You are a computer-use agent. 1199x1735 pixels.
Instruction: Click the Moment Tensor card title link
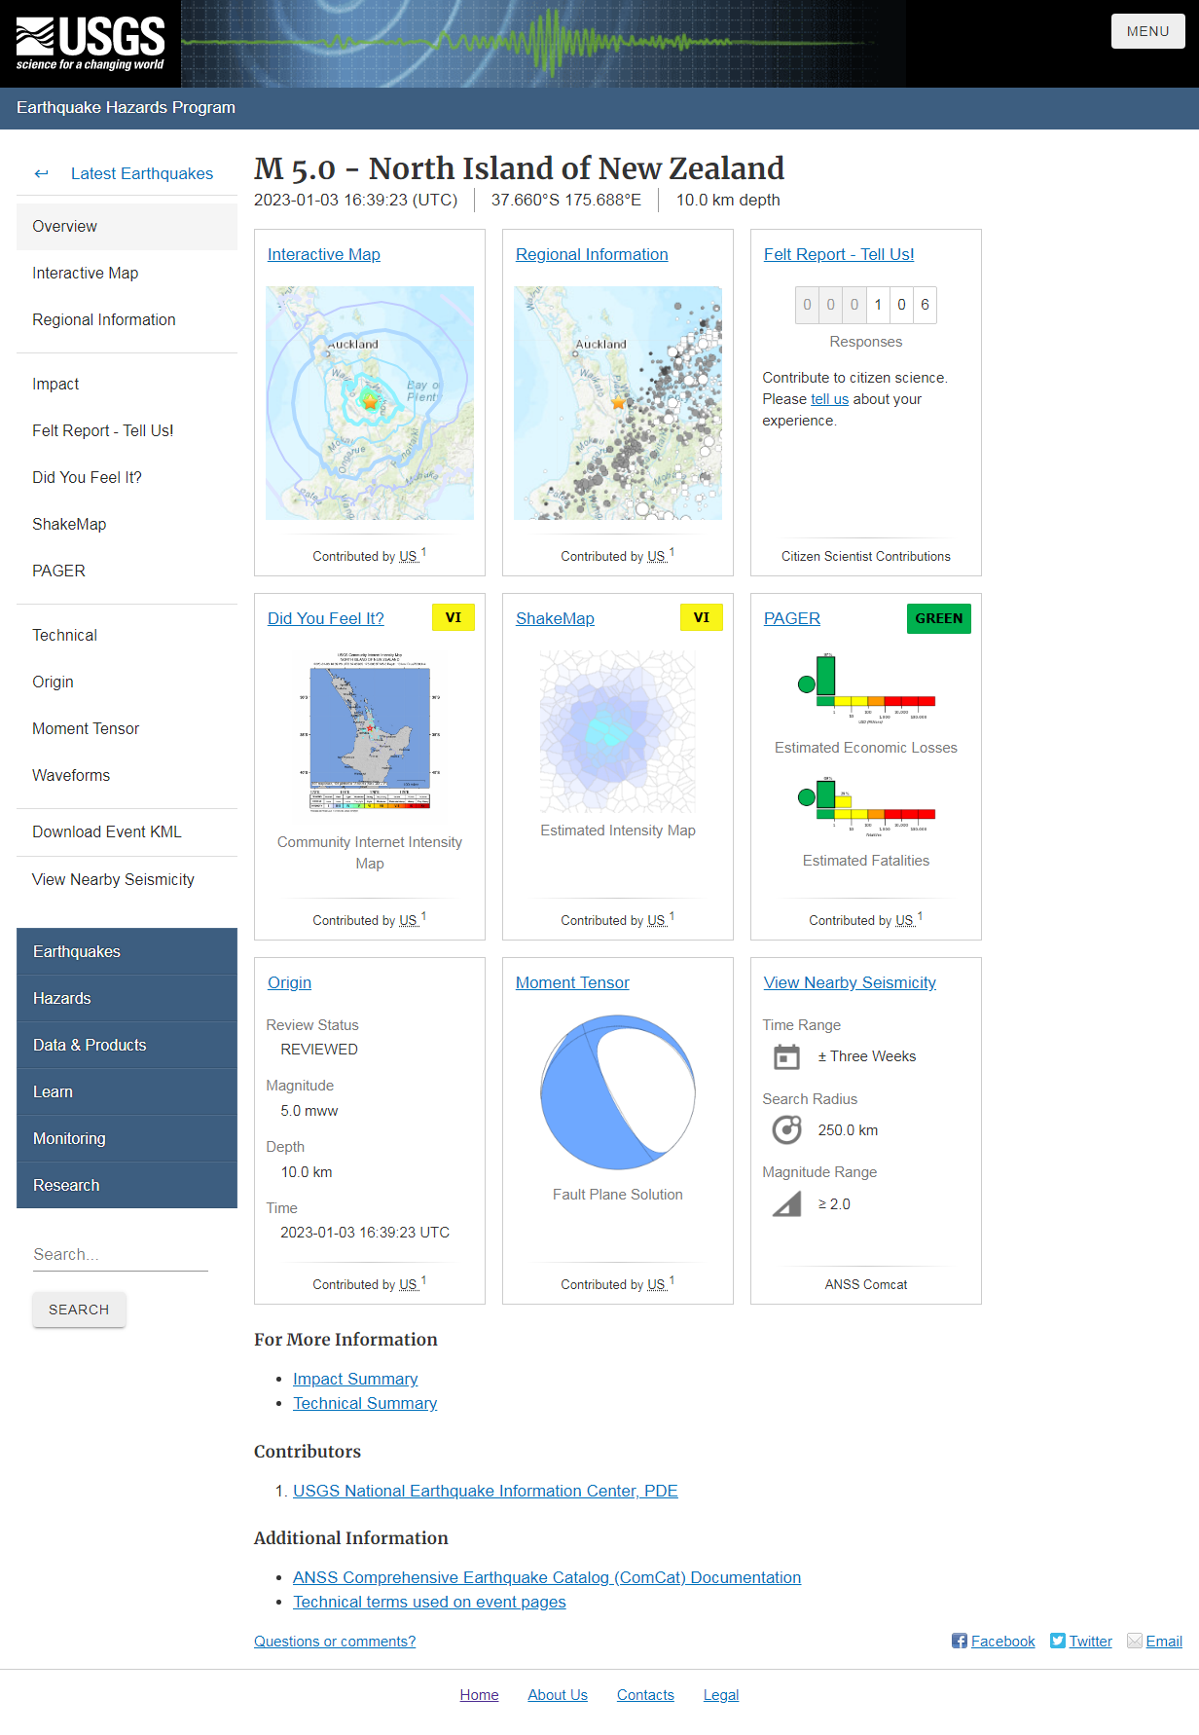(x=572, y=982)
